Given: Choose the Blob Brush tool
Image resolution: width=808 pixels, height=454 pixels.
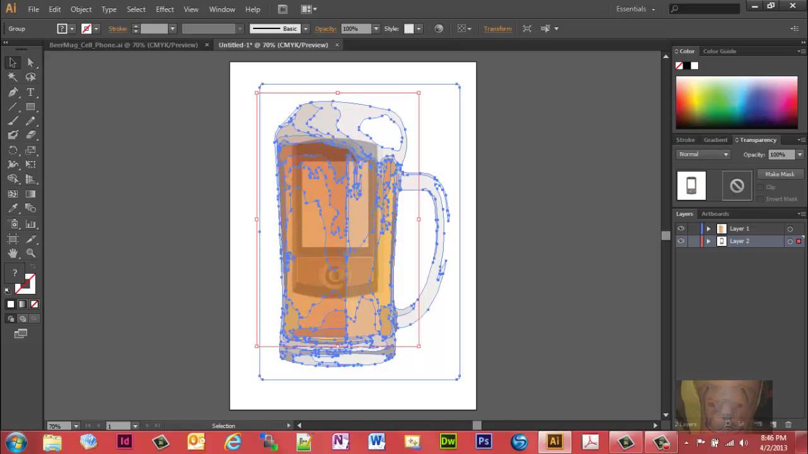Looking at the screenshot, I should coord(13,135).
